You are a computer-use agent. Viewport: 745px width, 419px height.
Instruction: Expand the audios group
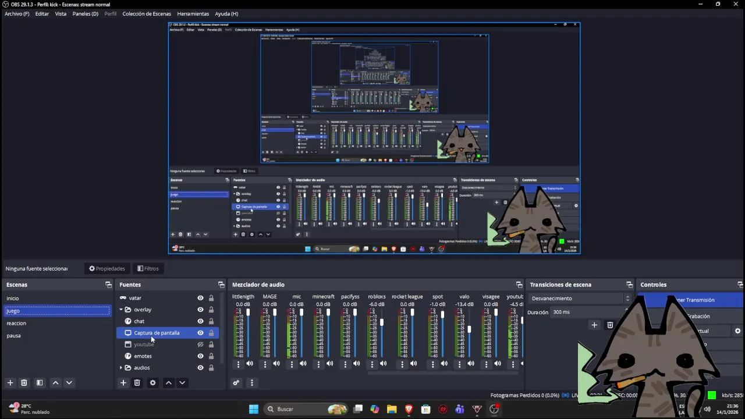click(x=121, y=368)
